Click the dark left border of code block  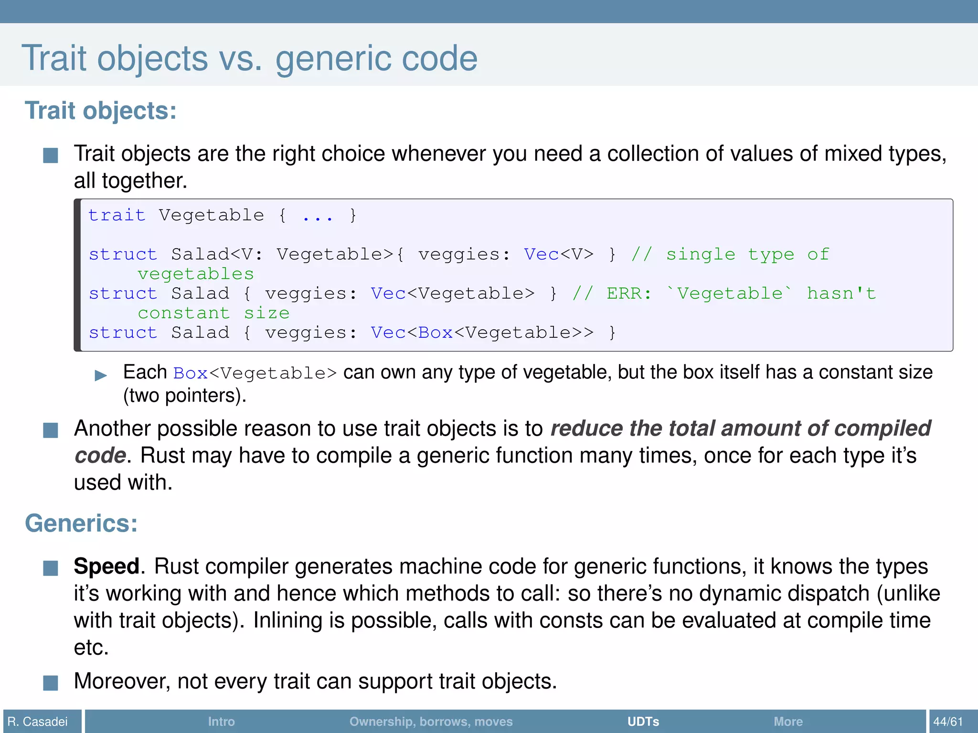point(77,275)
